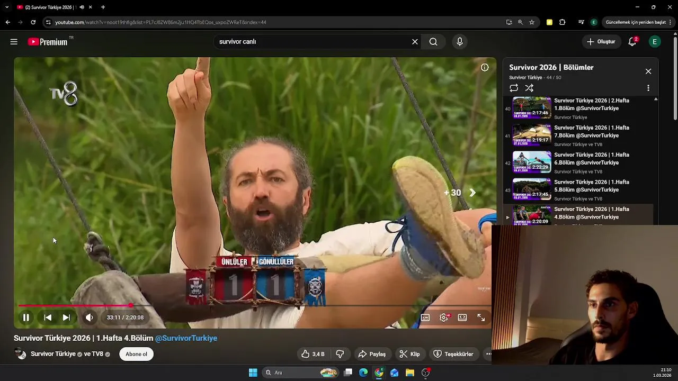Toggle playlist shuffle
678x381 pixels.
click(529, 88)
